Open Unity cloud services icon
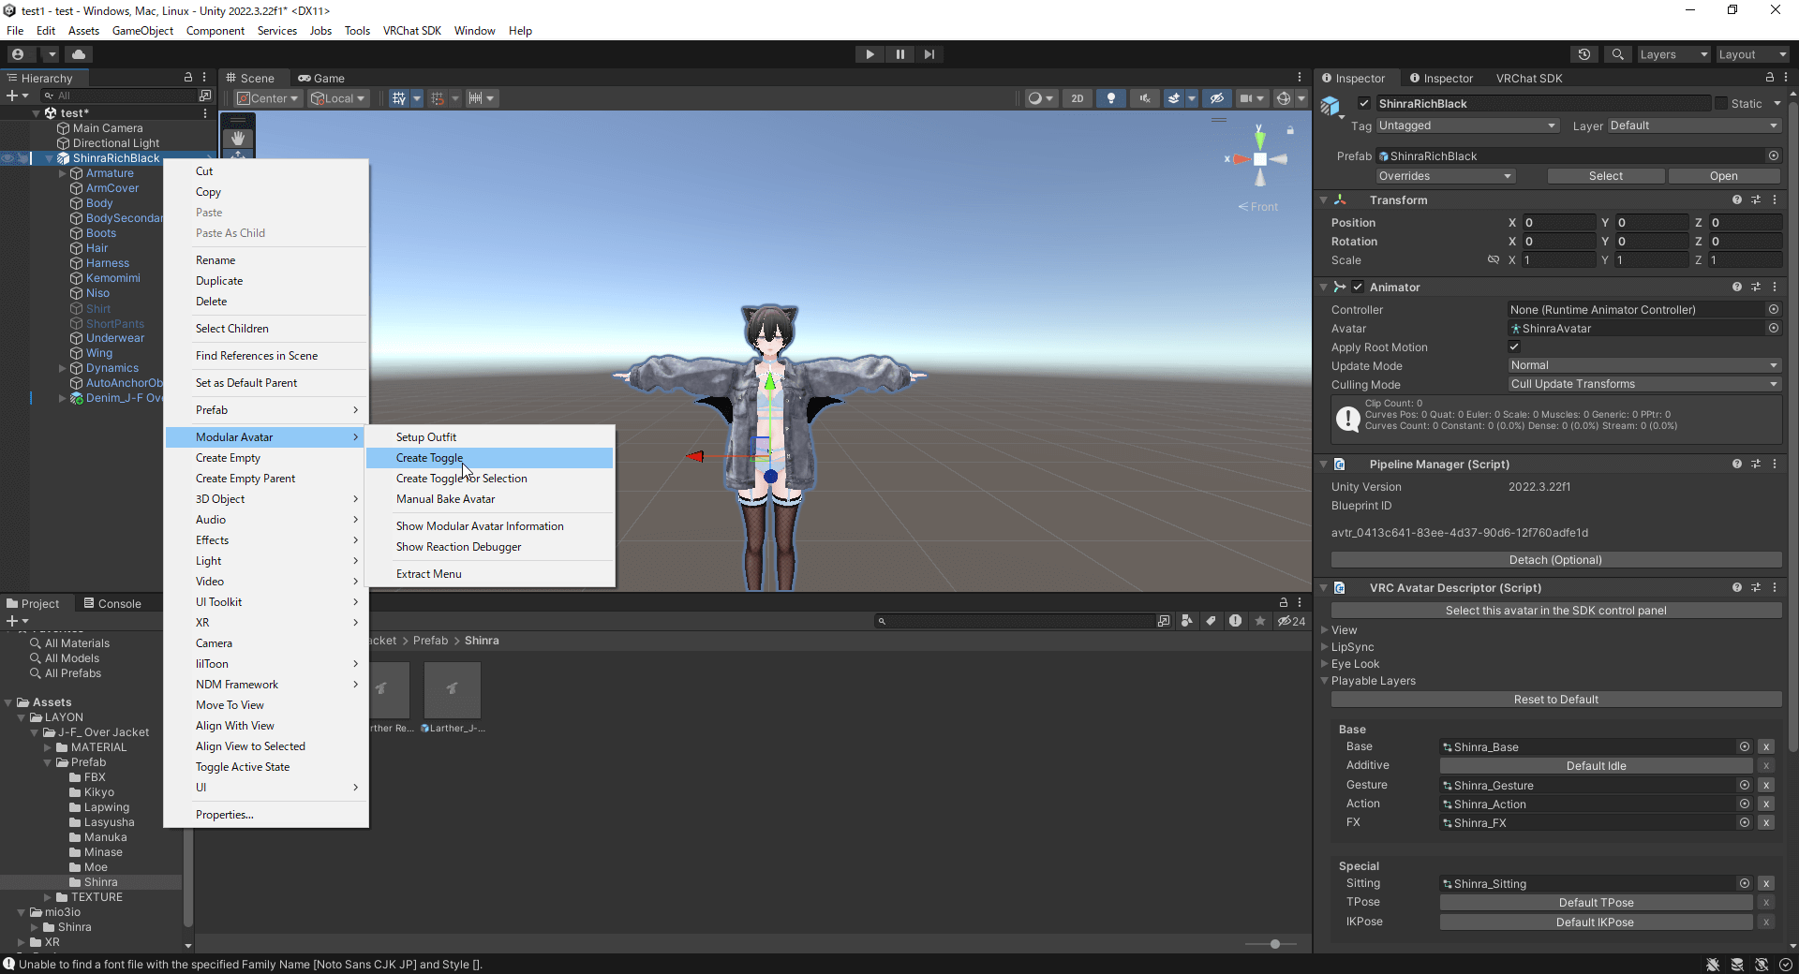Screen dimensions: 1799x974 79,54
